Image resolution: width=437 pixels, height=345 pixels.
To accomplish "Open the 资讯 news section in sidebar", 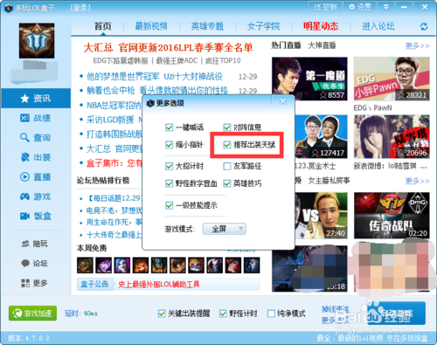I will pyautogui.click(x=36, y=99).
